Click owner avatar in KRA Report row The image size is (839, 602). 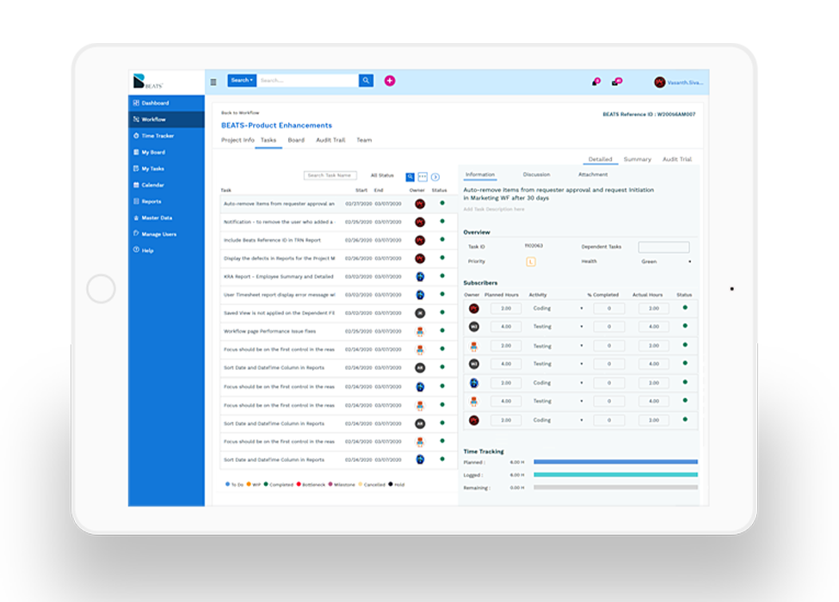point(420,276)
